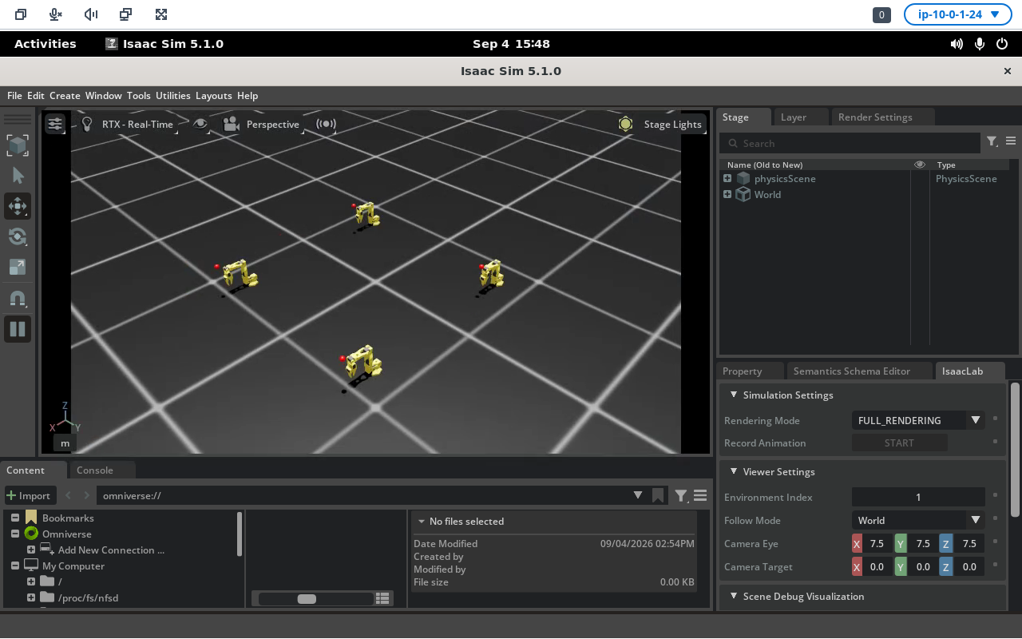Click the Stage search field
The height and width of the screenshot is (639, 1022).
coord(850,143)
